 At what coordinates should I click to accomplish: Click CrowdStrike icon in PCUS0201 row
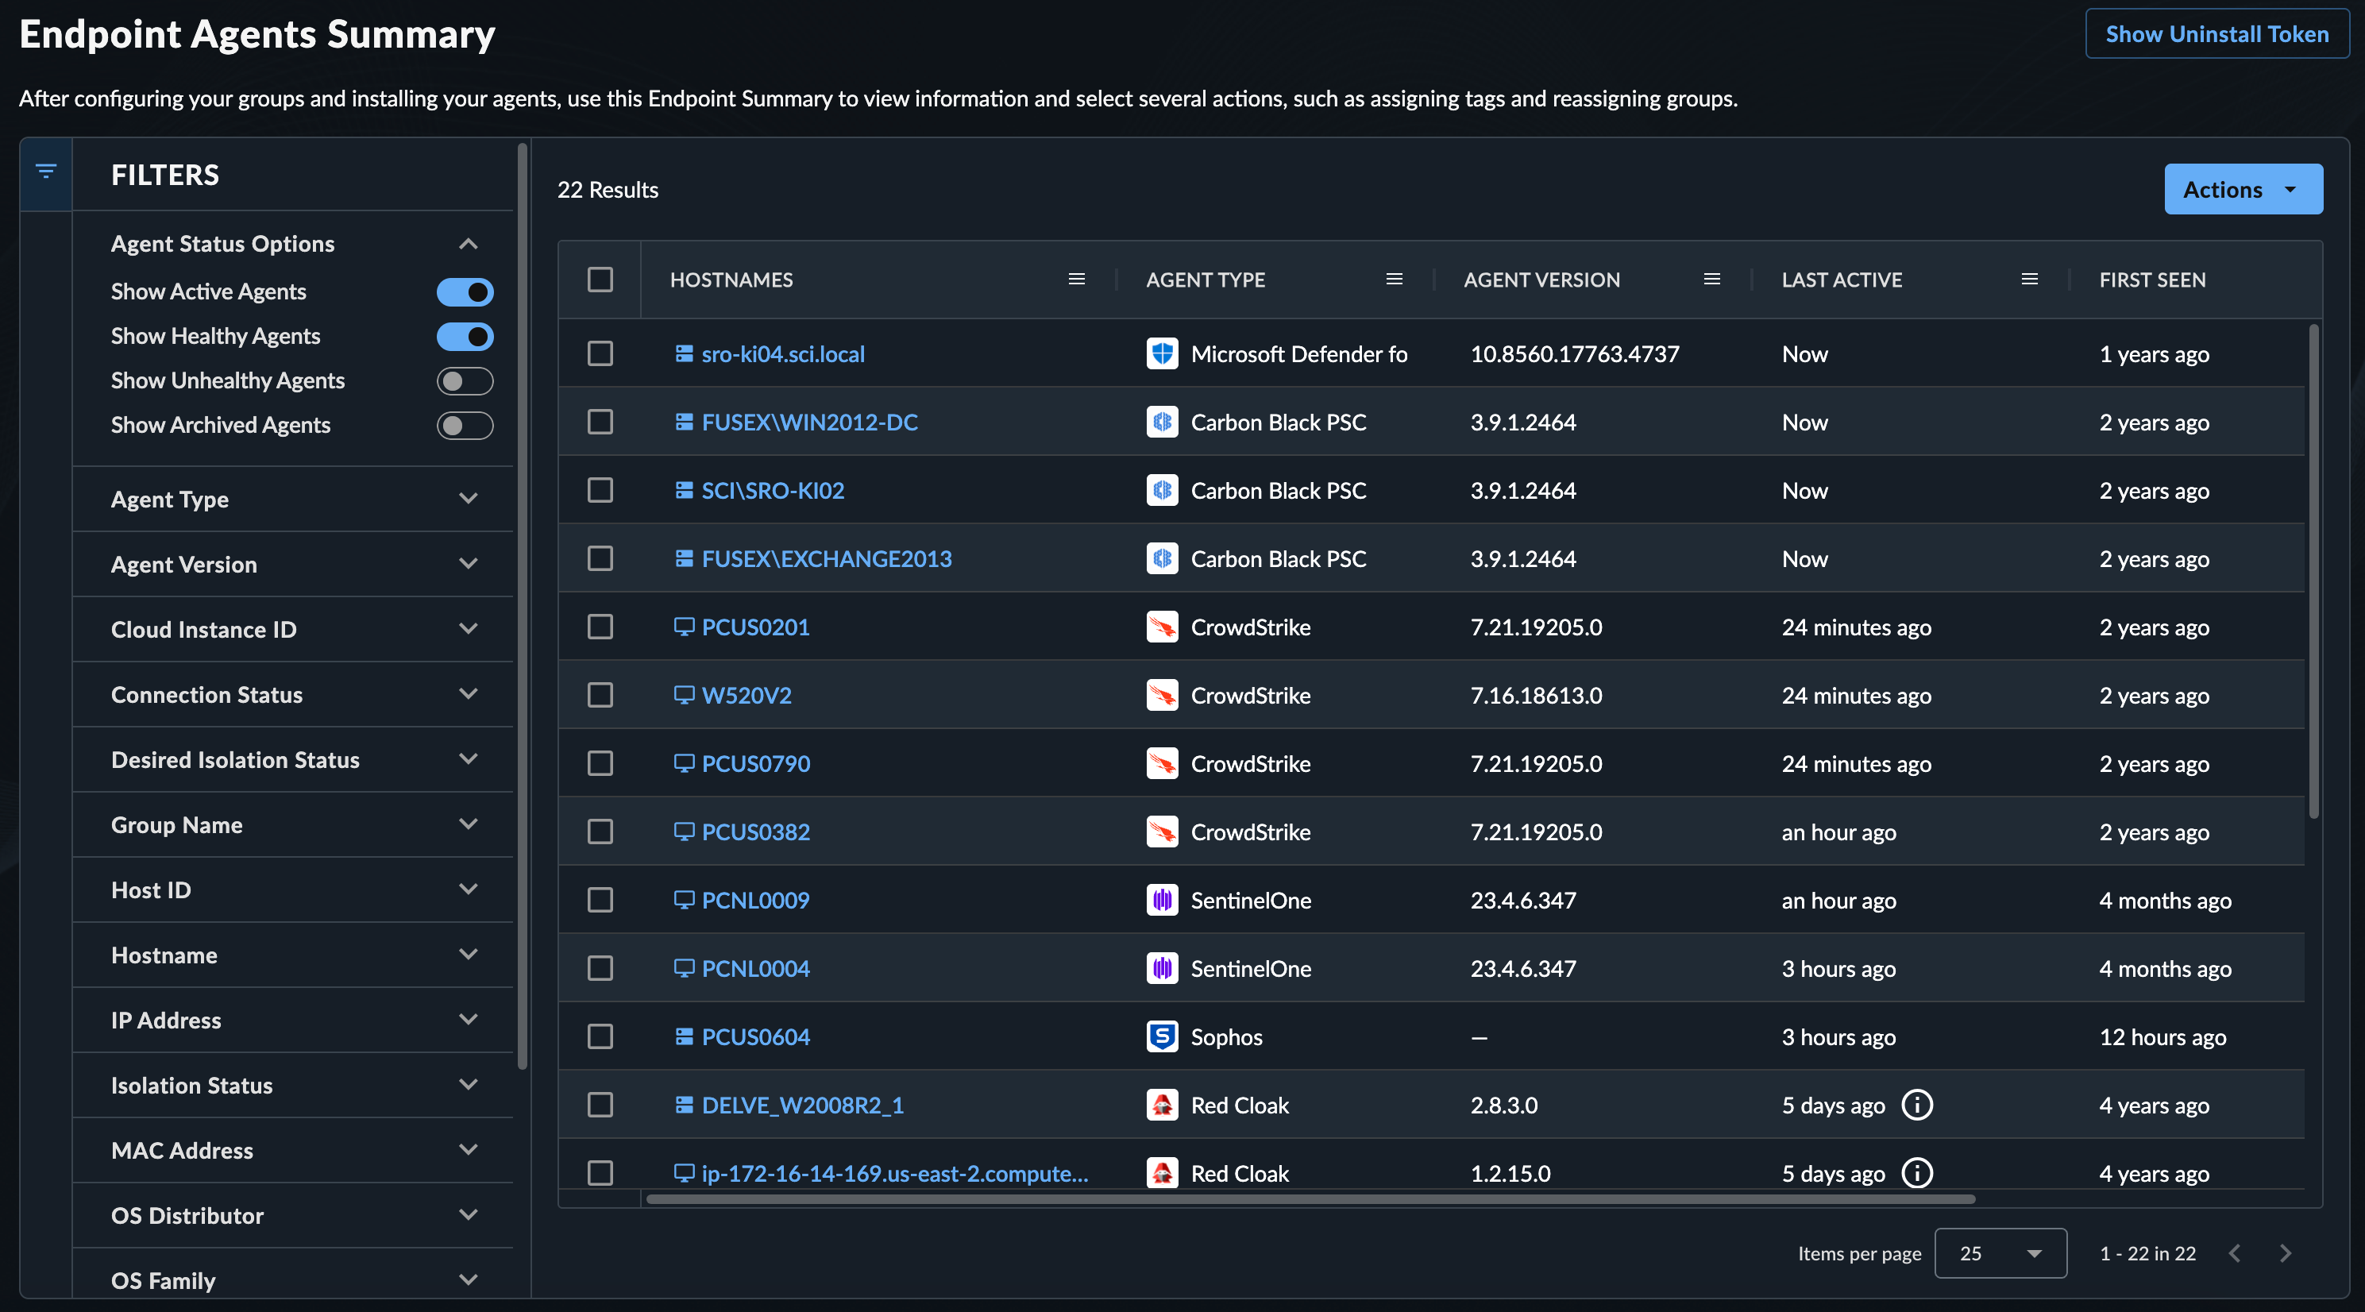tap(1163, 627)
